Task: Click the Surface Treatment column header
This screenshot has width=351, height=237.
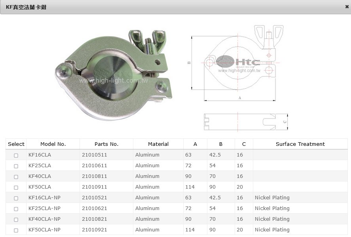Action: pyautogui.click(x=300, y=144)
